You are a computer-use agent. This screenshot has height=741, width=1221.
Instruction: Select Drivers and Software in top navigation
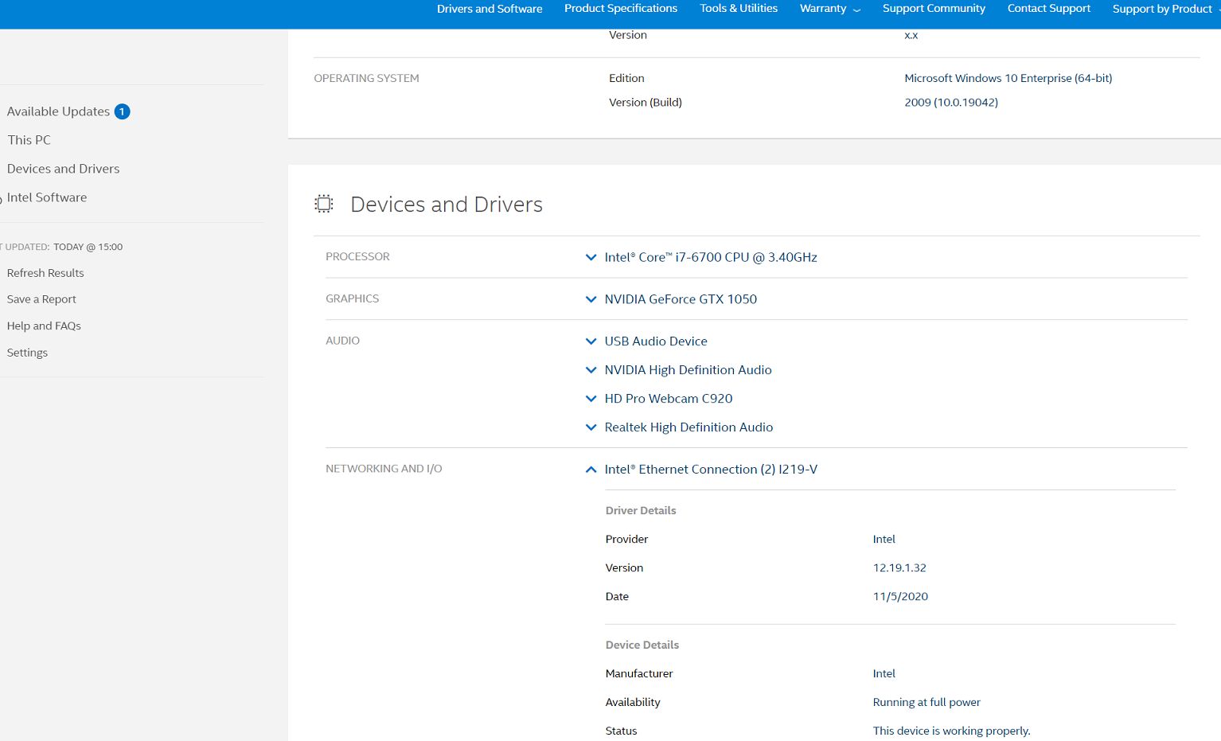tap(489, 9)
